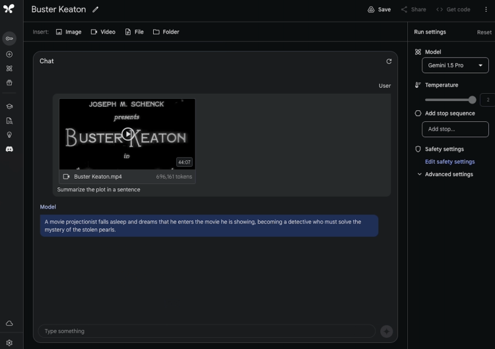Refresh the chat with the reload icon
The height and width of the screenshot is (349, 495).
click(x=389, y=61)
